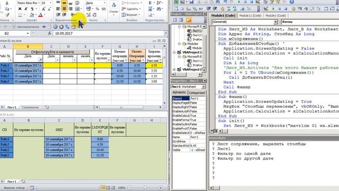Toggle italic К formatting

[26, 9]
